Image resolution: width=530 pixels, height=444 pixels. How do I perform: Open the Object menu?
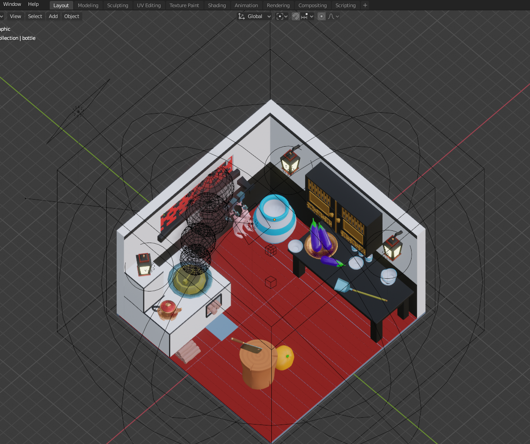point(71,16)
